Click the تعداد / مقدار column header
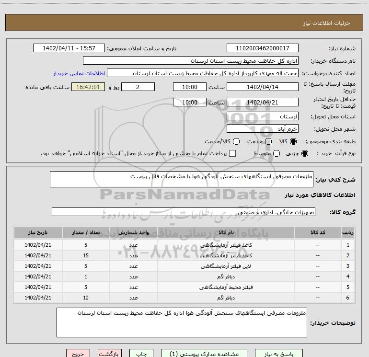The width and height of the screenshot is (369, 357). point(86,232)
